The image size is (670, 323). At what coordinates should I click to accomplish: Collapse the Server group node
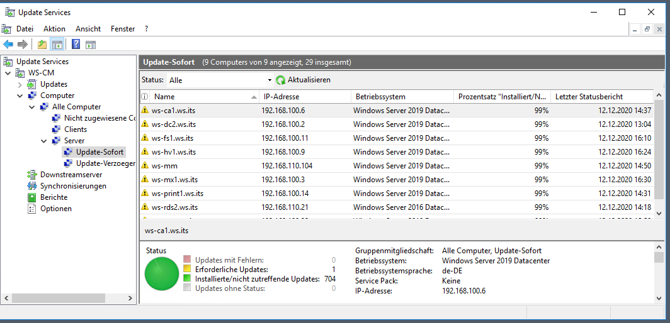pos(43,141)
